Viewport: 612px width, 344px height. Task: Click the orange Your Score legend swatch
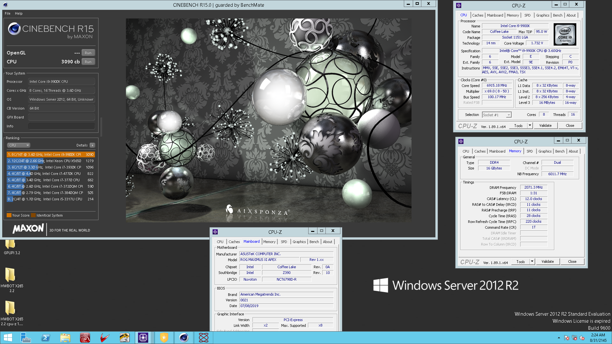(x=9, y=215)
